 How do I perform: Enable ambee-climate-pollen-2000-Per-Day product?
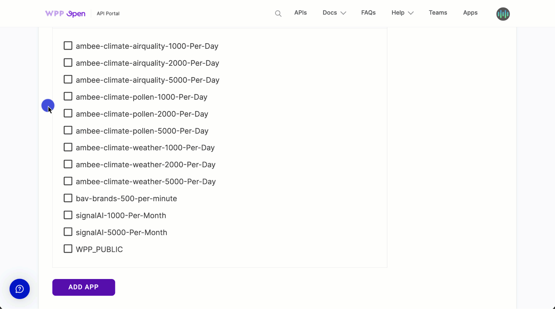pyautogui.click(x=68, y=114)
